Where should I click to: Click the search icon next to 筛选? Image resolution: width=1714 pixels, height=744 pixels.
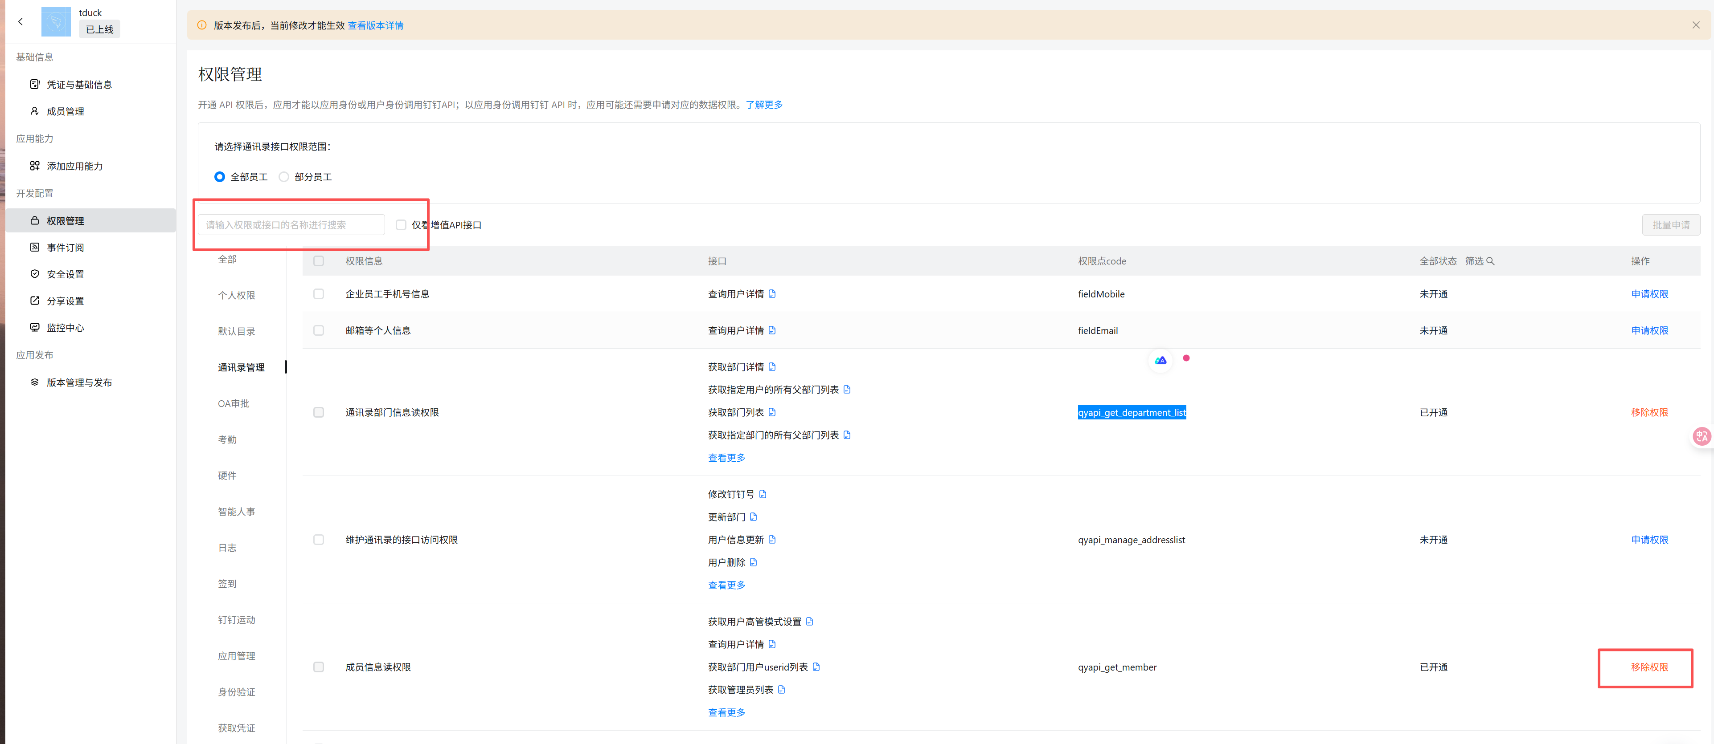click(x=1490, y=261)
